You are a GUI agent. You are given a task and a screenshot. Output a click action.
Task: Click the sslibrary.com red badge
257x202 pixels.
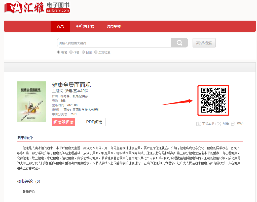tap(58, 11)
